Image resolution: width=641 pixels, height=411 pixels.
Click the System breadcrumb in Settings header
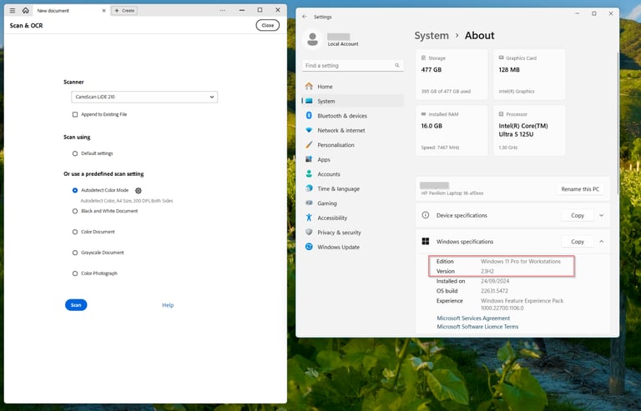coord(432,36)
